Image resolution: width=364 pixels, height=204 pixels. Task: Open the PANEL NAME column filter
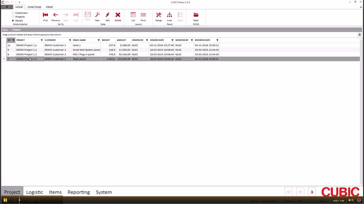click(99, 40)
